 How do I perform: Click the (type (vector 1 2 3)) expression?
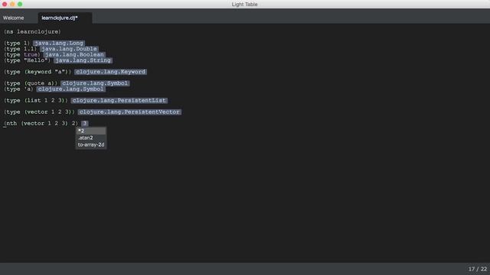[x=39, y=112]
